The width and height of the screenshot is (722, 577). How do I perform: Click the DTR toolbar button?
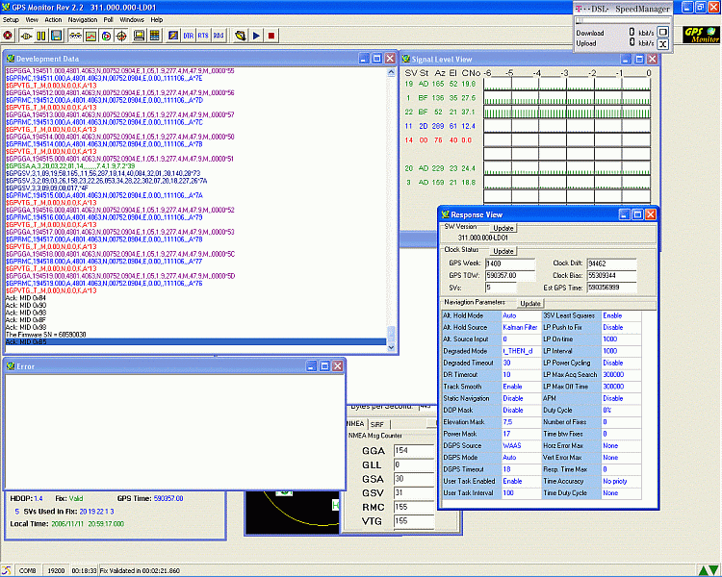pyautogui.click(x=188, y=36)
